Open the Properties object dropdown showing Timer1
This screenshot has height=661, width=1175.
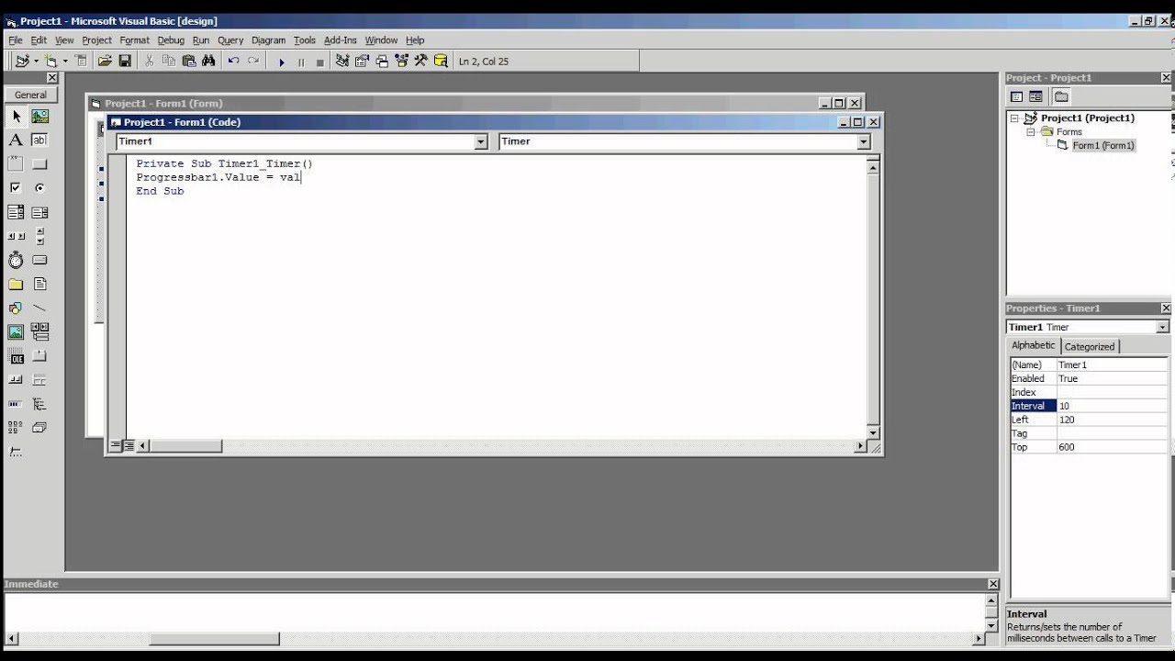pos(1162,327)
